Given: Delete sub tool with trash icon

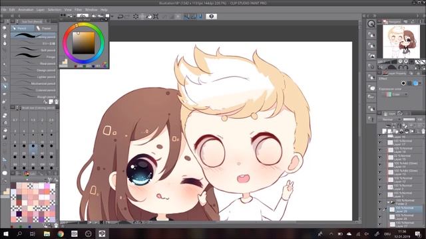Looking at the screenshot, I should [x=56, y=102].
